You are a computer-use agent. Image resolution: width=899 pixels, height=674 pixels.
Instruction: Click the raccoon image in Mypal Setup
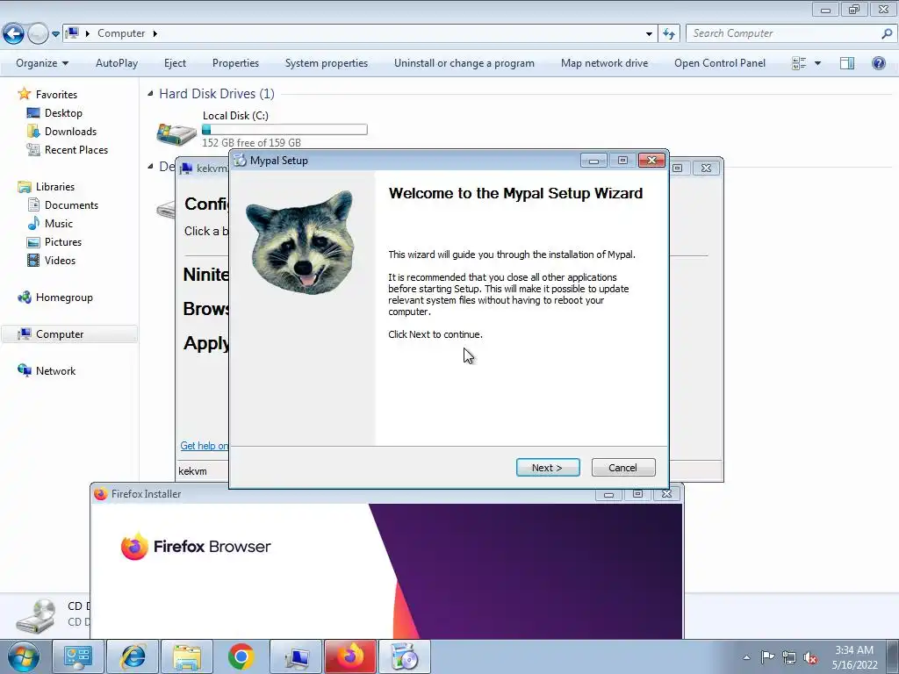tap(302, 242)
